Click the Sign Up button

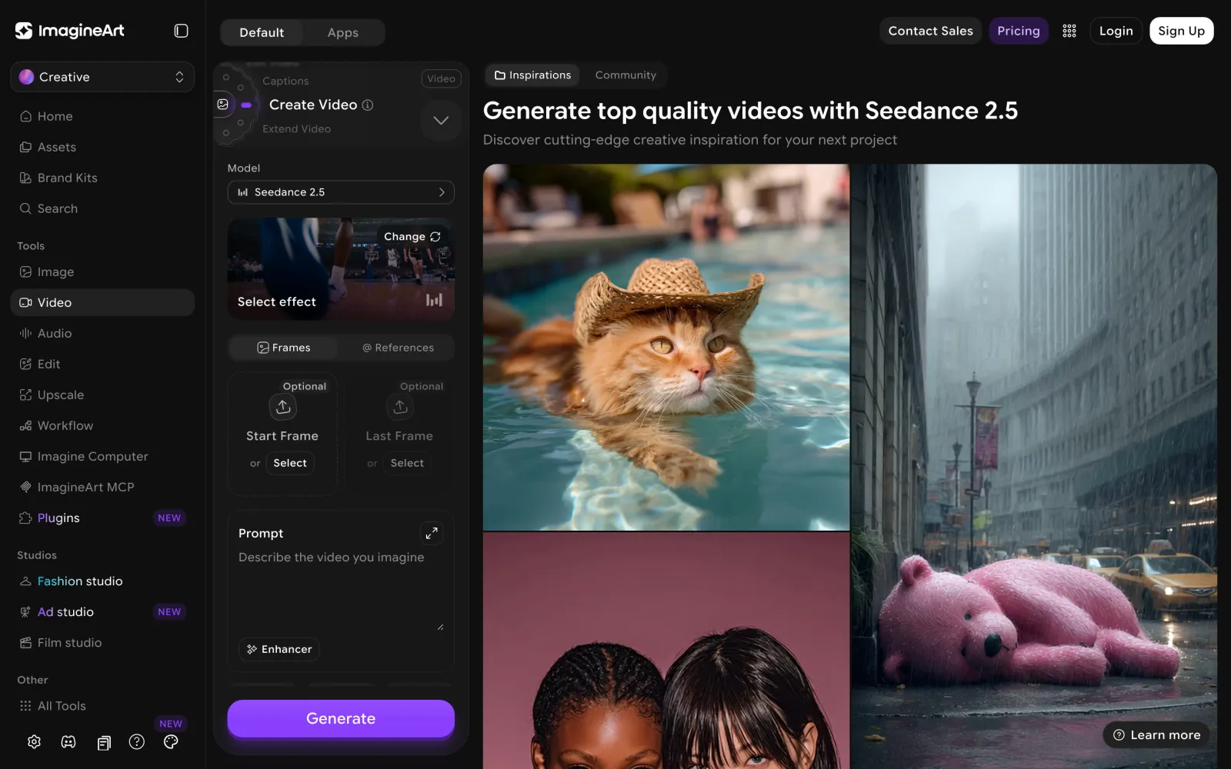pos(1181,31)
